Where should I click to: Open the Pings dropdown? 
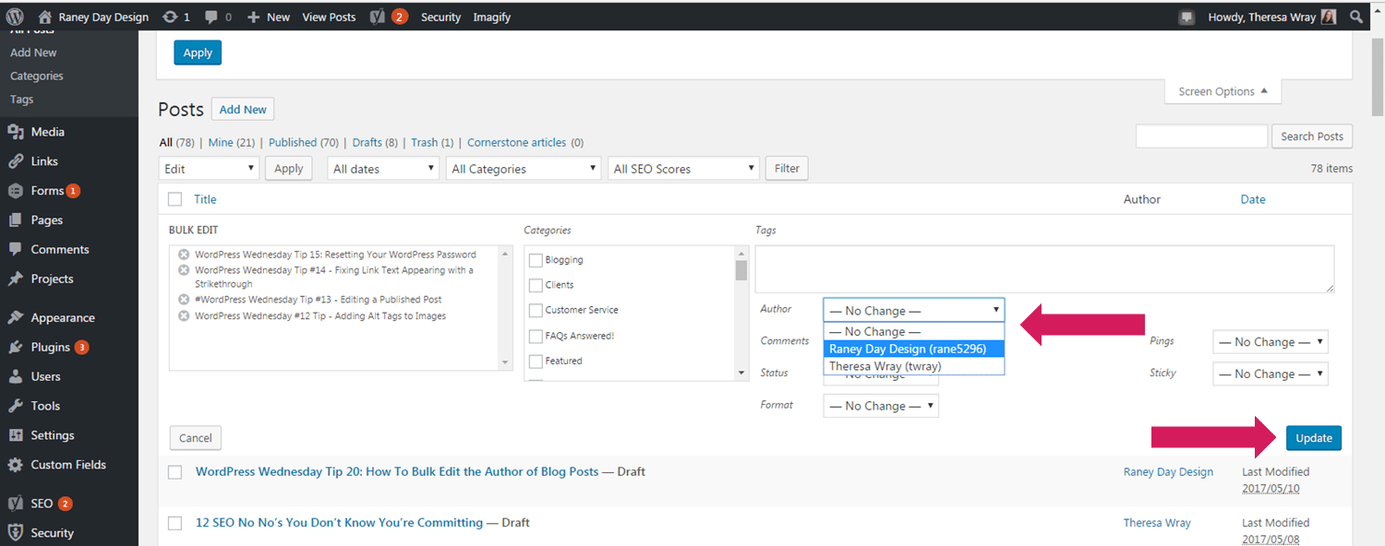tap(1271, 341)
